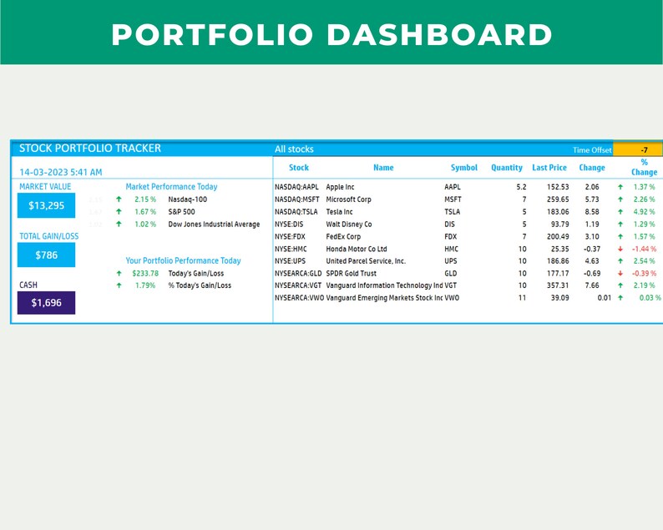Click the Quantity column header

(x=507, y=168)
